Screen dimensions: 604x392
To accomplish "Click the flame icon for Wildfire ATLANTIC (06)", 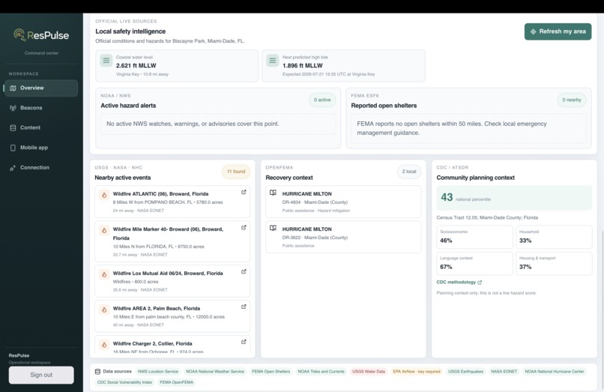I will pyautogui.click(x=104, y=196).
